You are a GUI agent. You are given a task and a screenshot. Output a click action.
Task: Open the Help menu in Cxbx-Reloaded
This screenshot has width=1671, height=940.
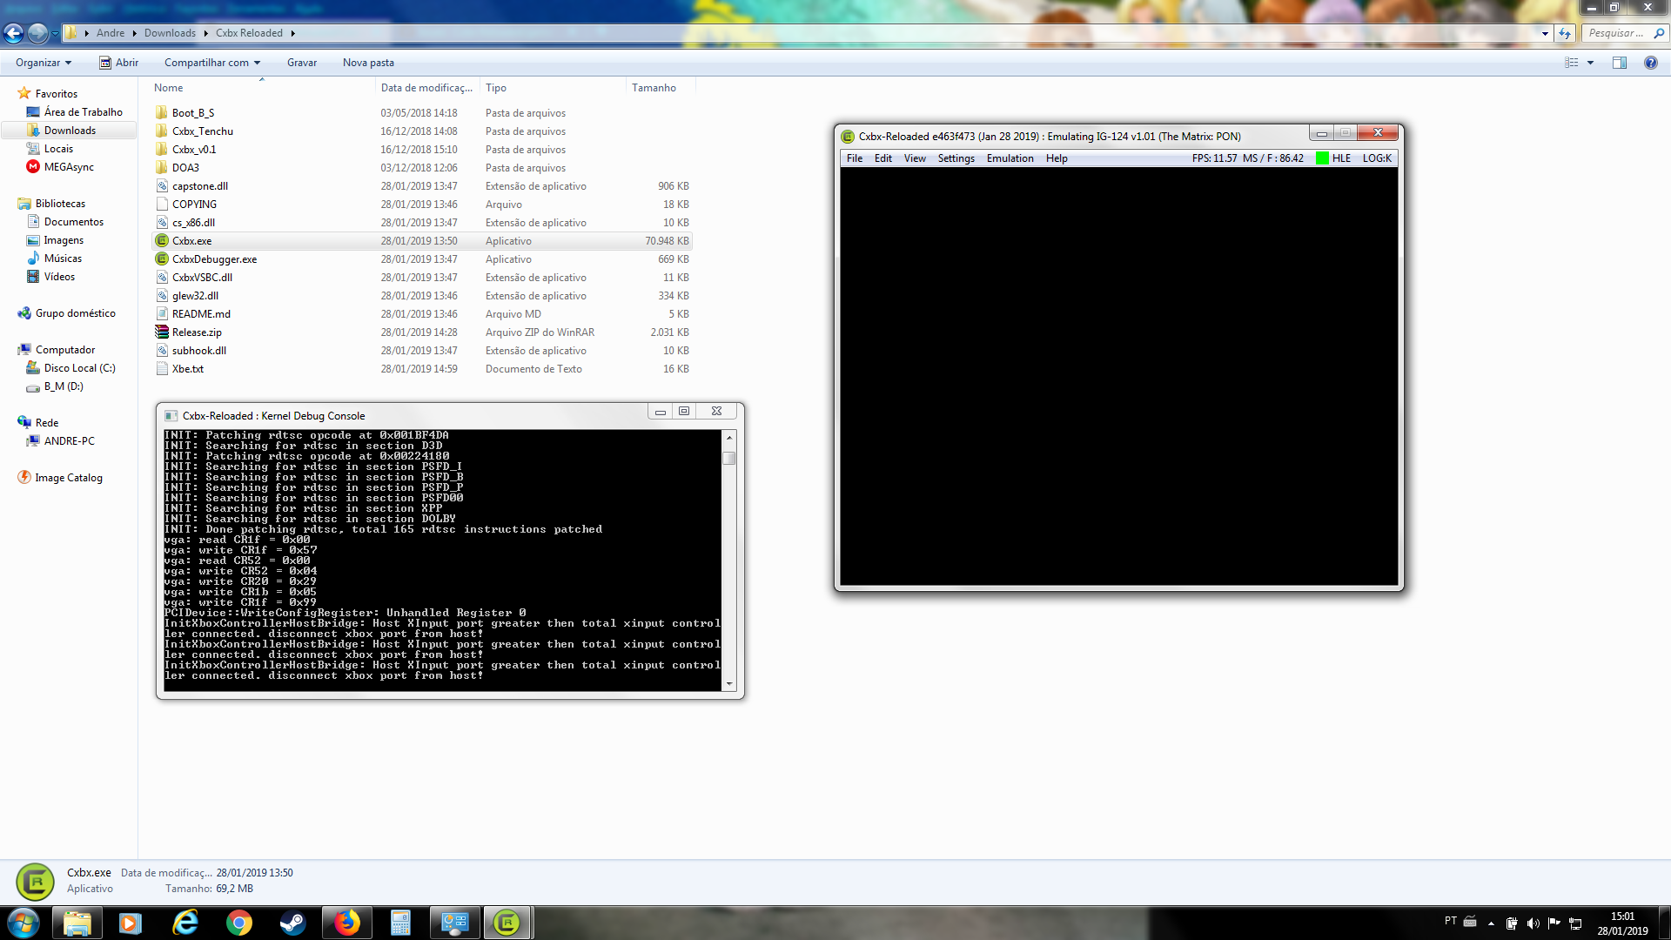[1057, 158]
